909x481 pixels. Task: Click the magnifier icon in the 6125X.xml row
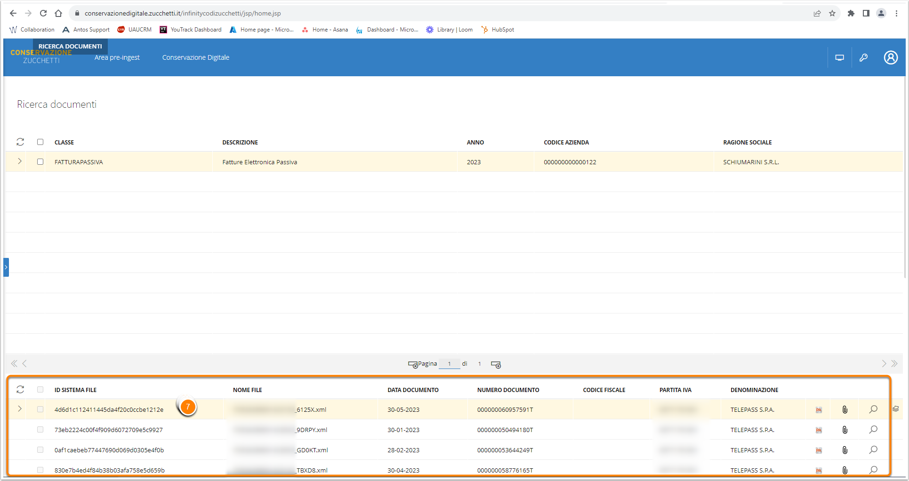[873, 409]
